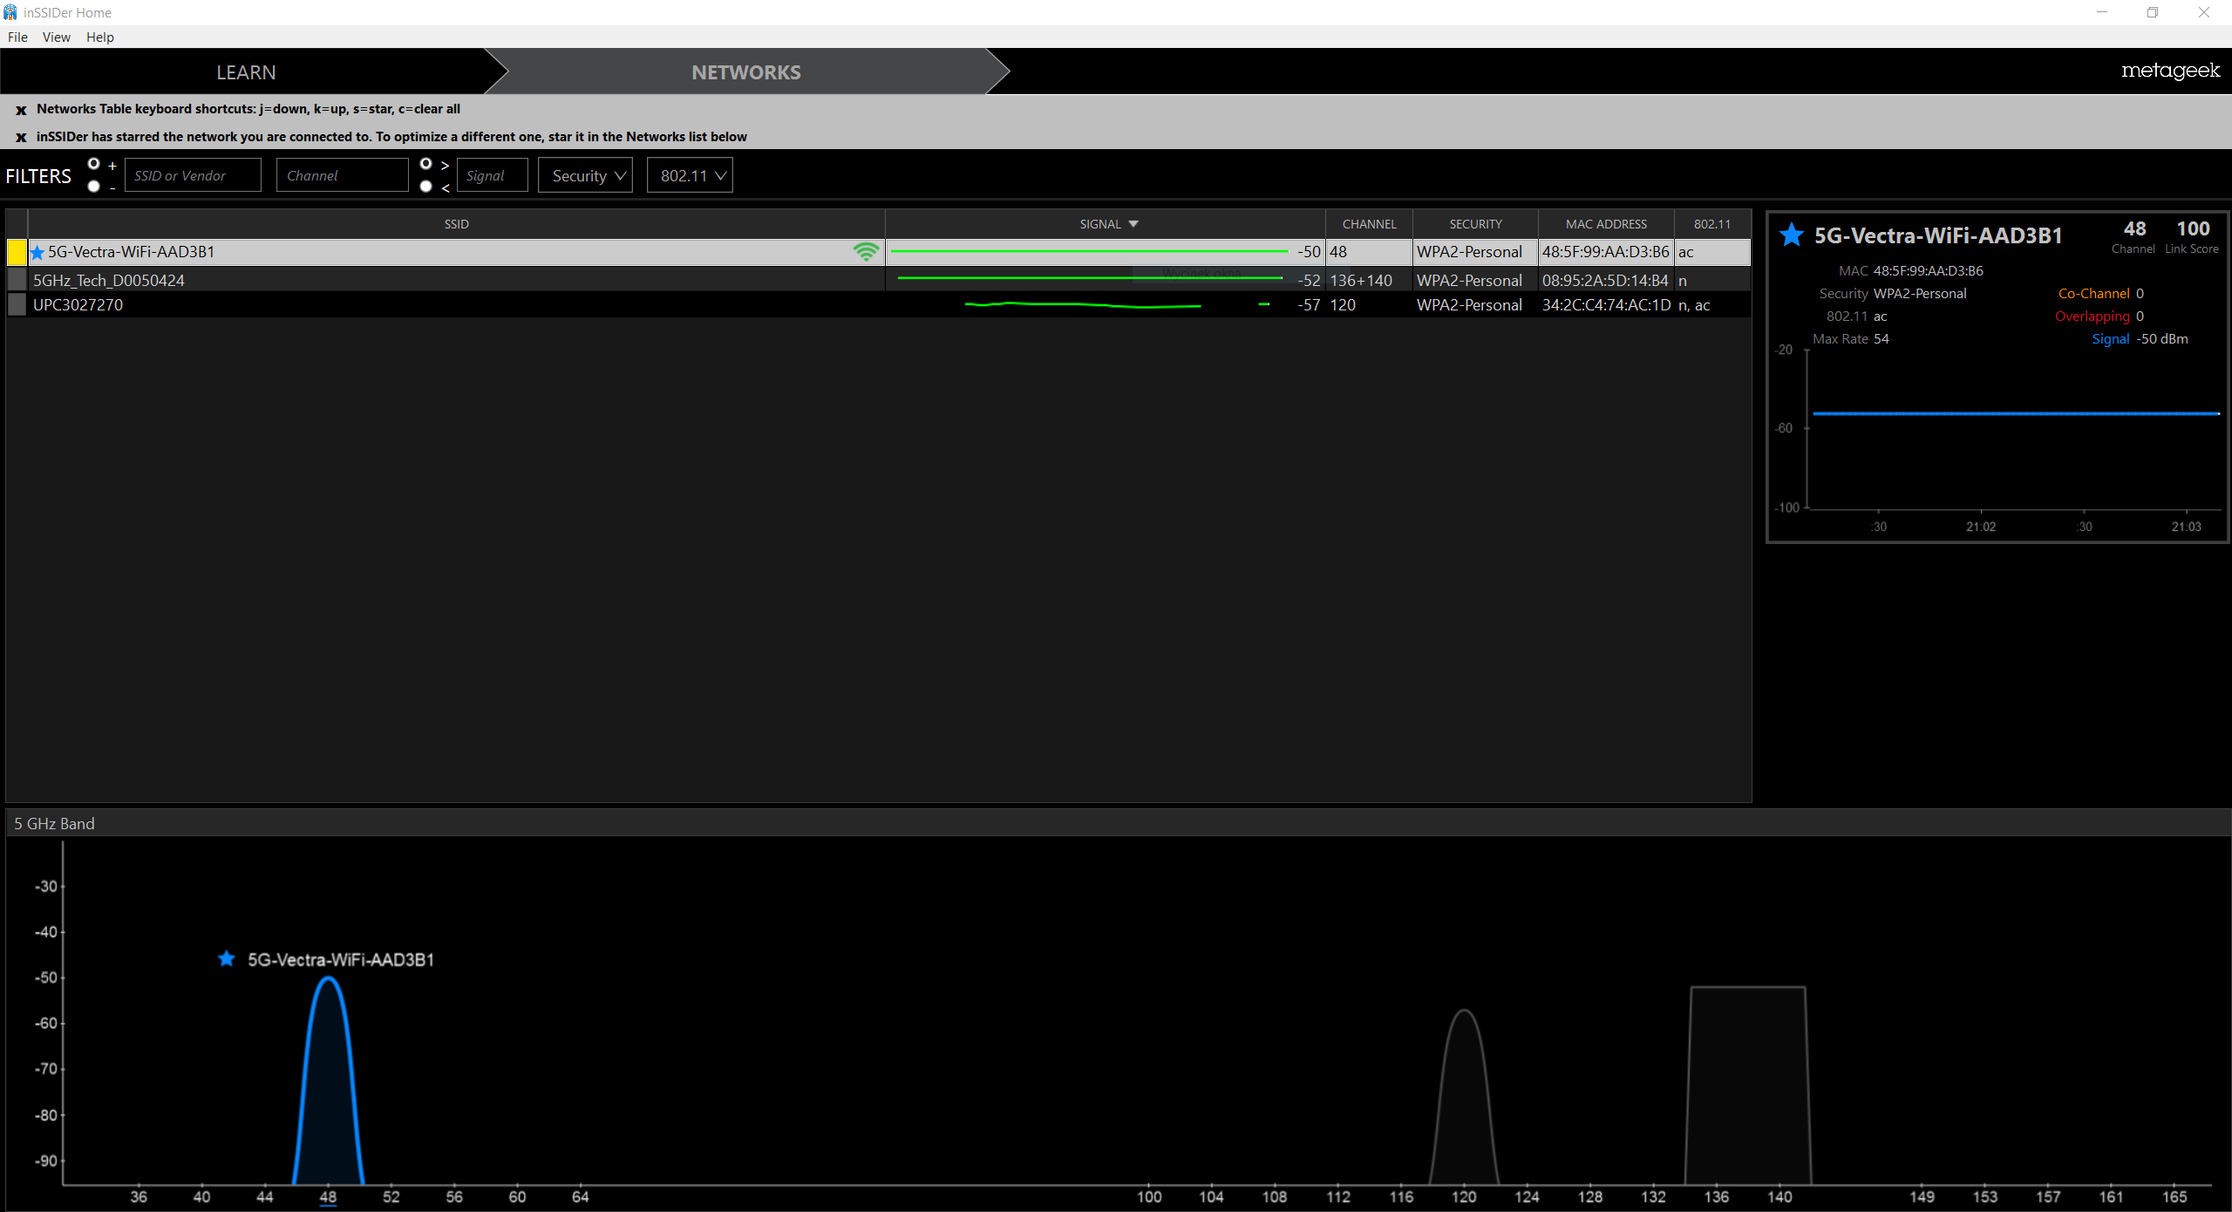Dismiss the keyboard shortcuts notification

pos(21,110)
